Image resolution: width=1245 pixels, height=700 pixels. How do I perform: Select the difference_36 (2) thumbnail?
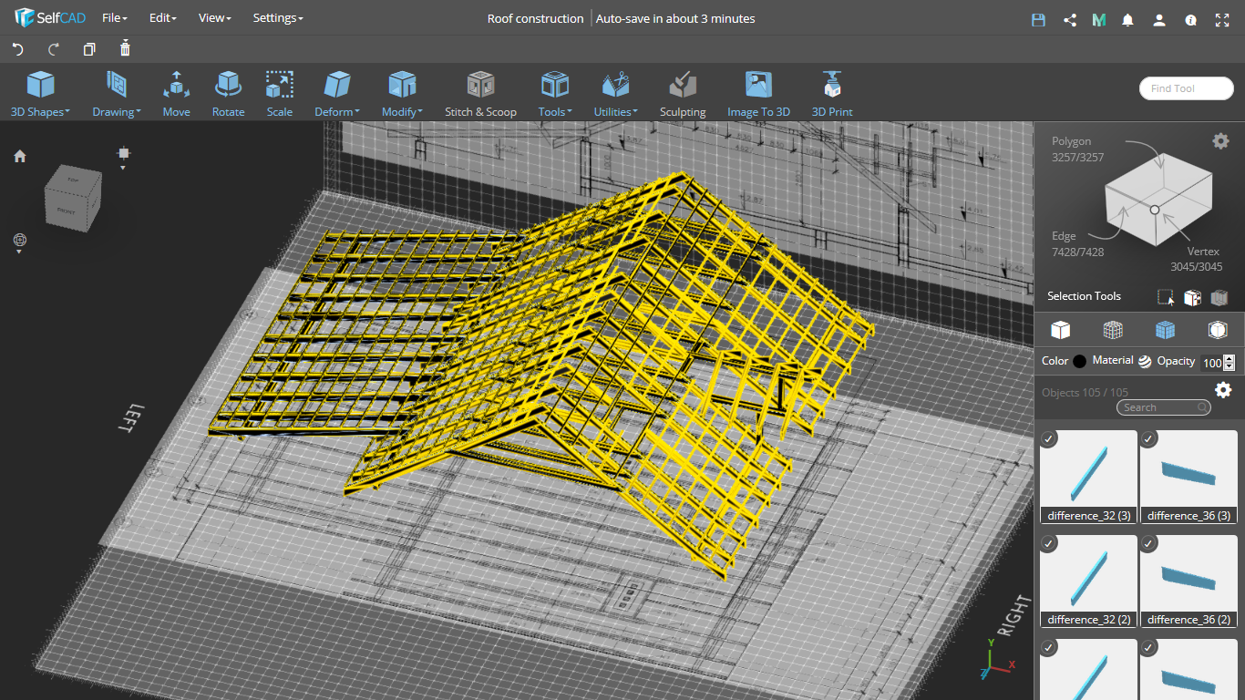point(1188,581)
